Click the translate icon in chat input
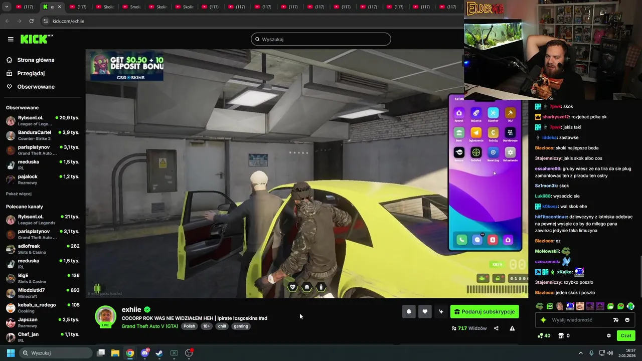Screen dimensions: 642x361 [x=616, y=320]
